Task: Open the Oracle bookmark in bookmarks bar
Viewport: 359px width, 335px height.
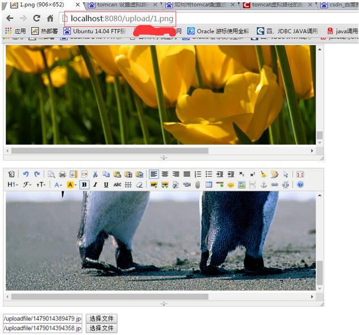Action: point(218,31)
